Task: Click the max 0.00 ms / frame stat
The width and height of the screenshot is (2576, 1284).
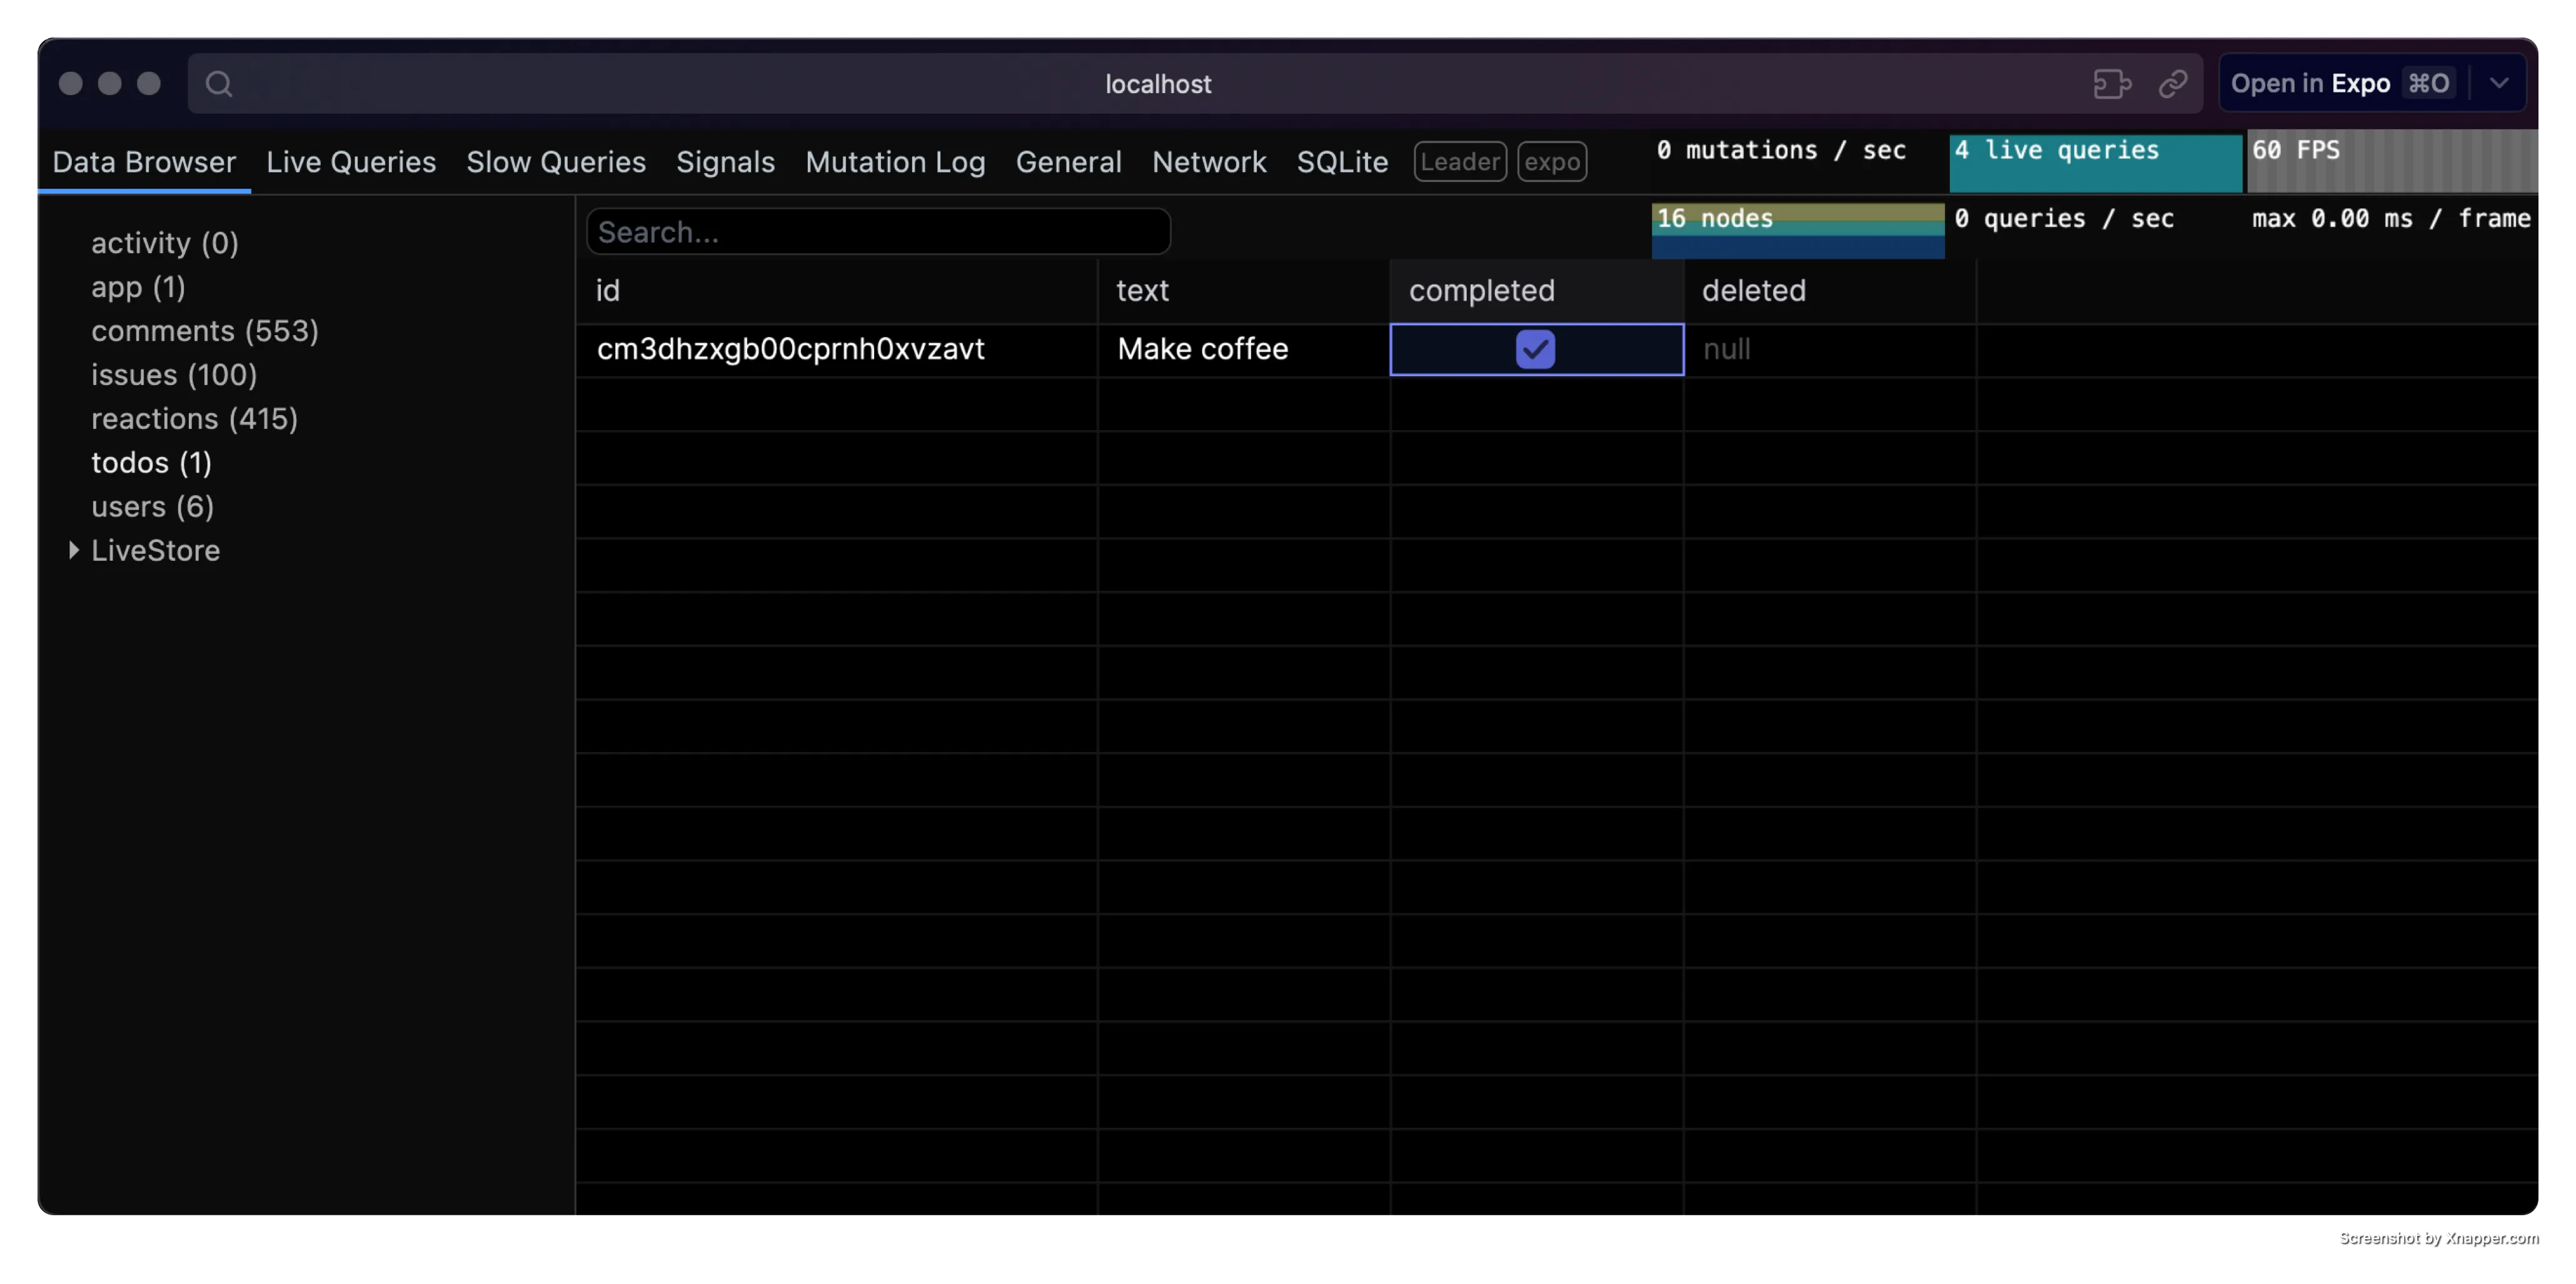Action: click(2391, 218)
